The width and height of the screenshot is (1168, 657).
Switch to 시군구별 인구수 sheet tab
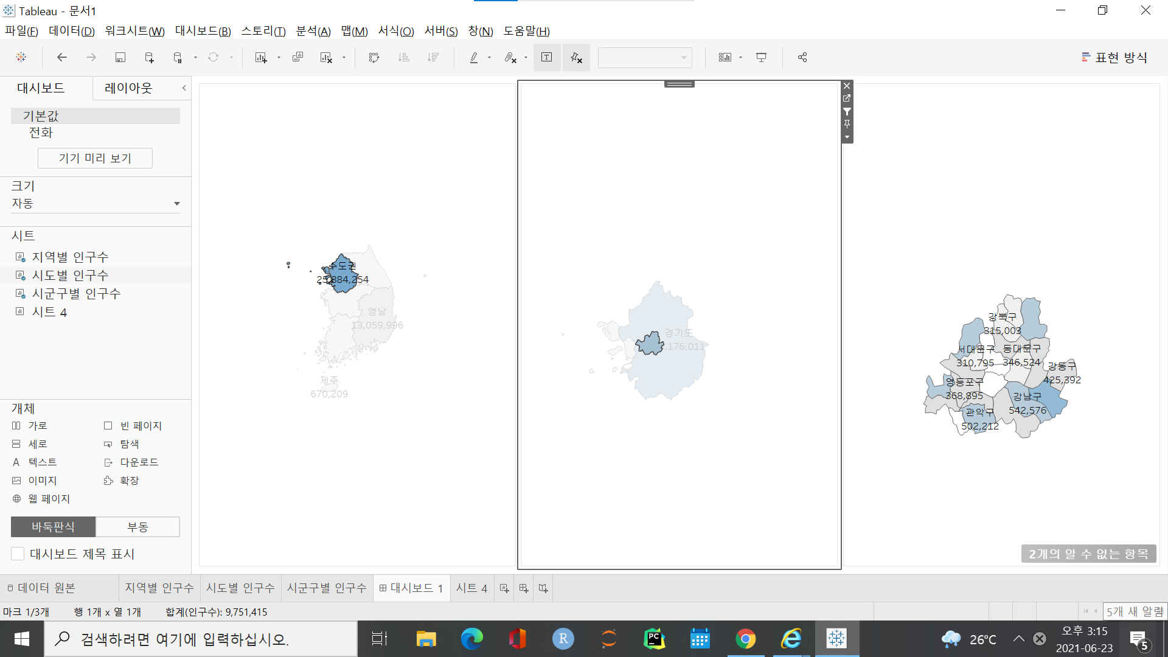(x=327, y=588)
